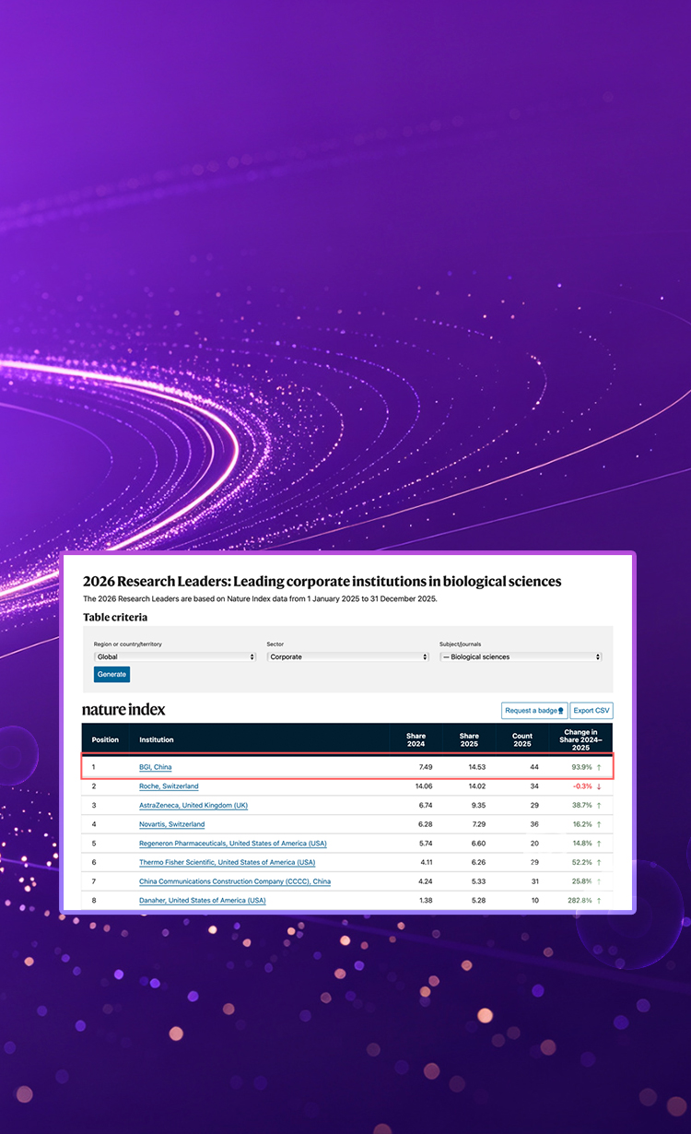This screenshot has width=691, height=1134.
Task: Click the Share 2025 column header
Action: (469, 739)
